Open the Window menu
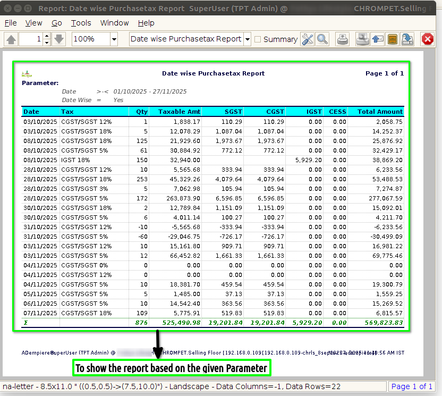Image resolution: width=442 pixels, height=396 pixels. tap(114, 23)
